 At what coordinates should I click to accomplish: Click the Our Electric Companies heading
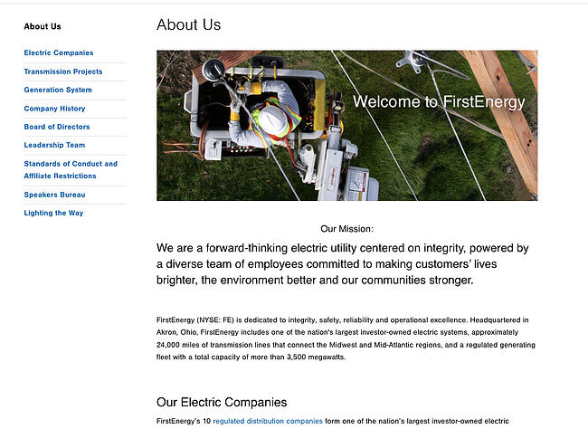click(222, 402)
